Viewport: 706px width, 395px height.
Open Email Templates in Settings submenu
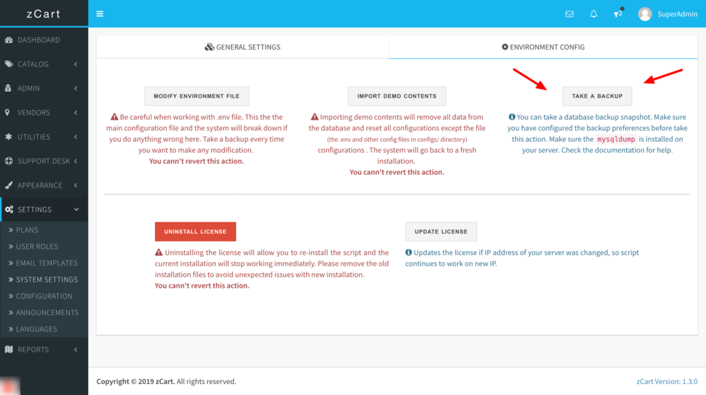(x=47, y=263)
